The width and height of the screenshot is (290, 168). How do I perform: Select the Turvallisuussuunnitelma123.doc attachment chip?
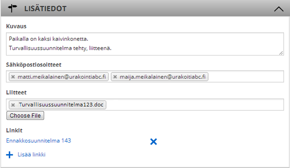(57, 105)
